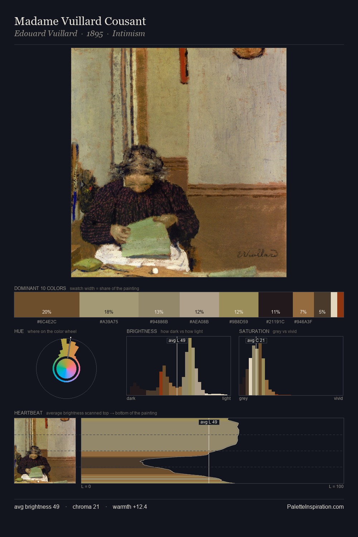Click 'warmth +12.4' in the footer
This screenshot has width=358, height=537.
(130, 507)
